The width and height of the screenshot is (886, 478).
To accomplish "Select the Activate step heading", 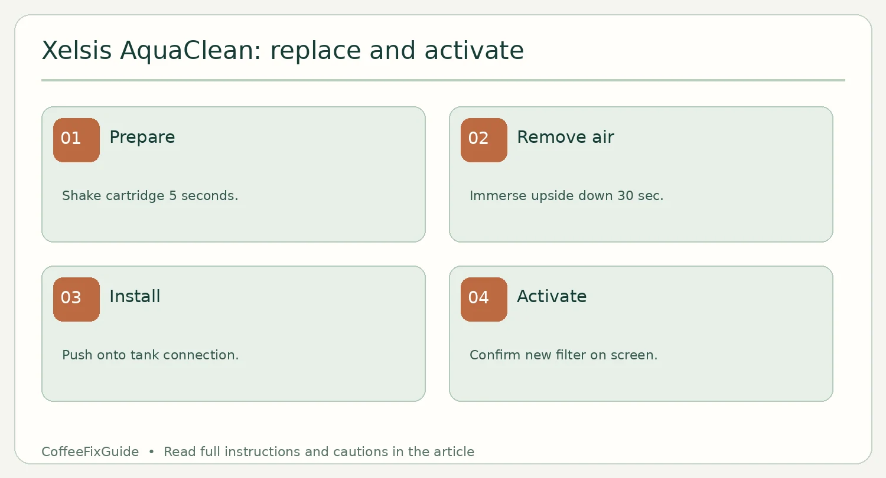I will tap(552, 296).
